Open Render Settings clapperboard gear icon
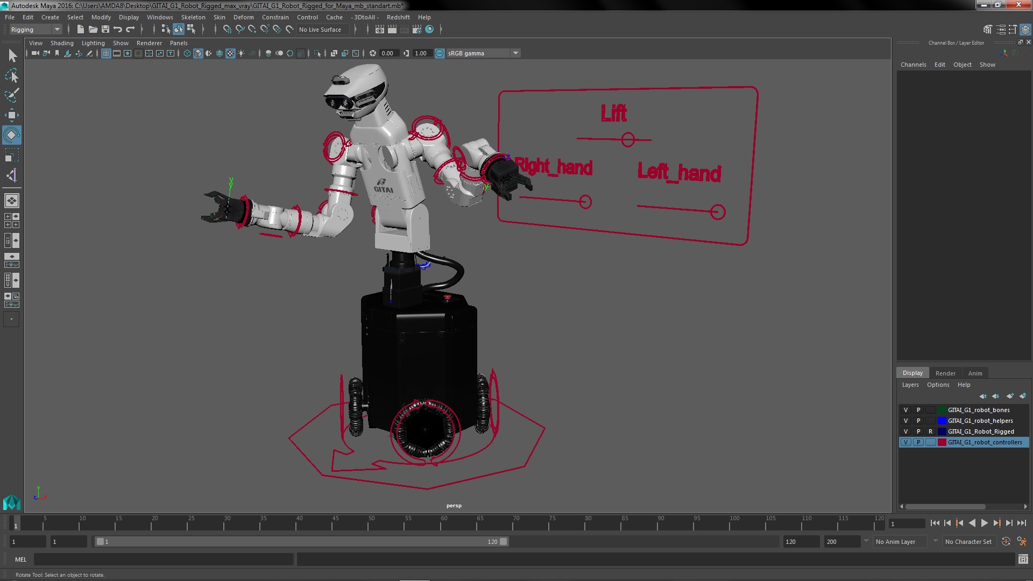 (417, 30)
